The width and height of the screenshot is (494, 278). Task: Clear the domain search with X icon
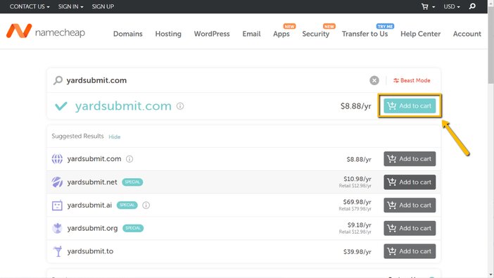coord(374,80)
